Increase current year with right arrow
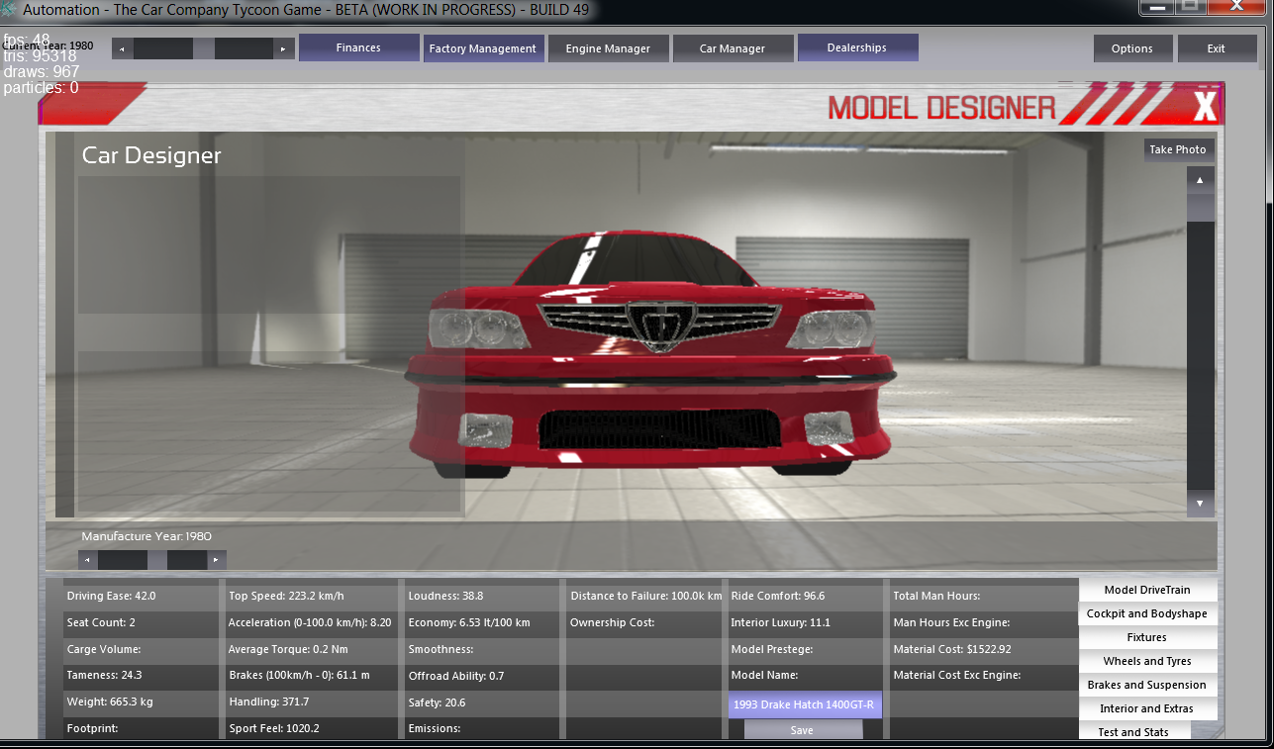 [284, 48]
